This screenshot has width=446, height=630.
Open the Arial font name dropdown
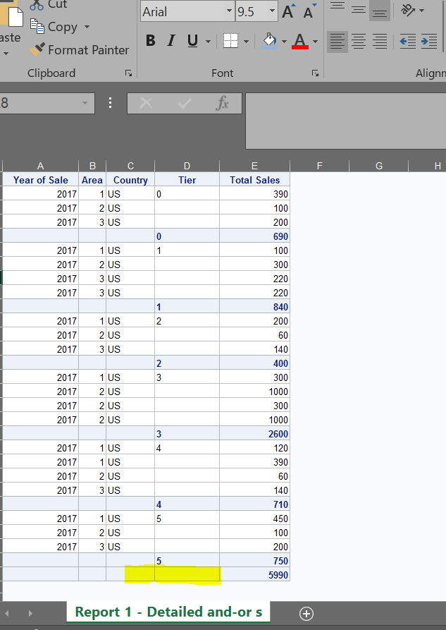coord(228,12)
